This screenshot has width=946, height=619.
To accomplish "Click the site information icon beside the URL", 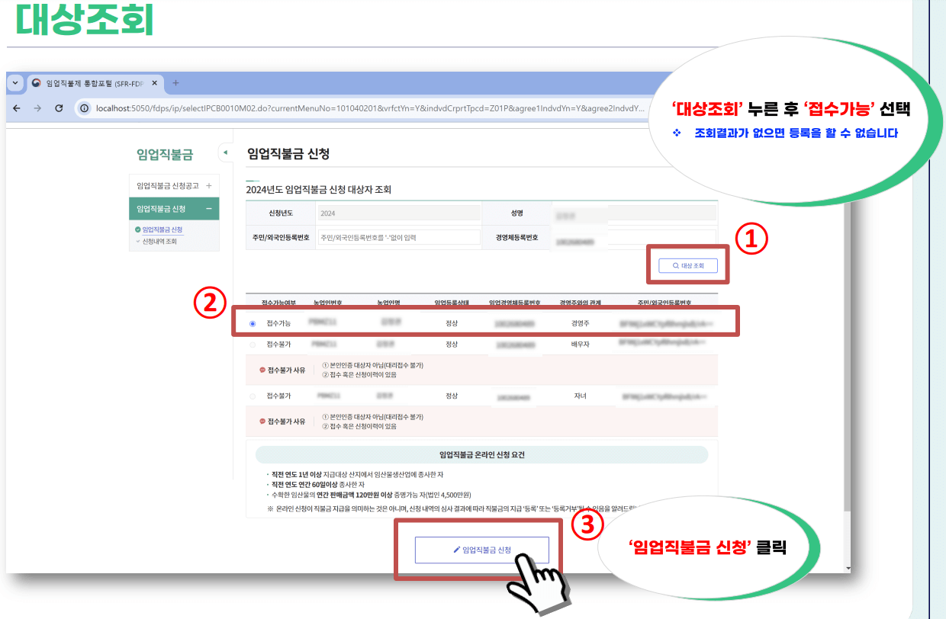I will [85, 109].
